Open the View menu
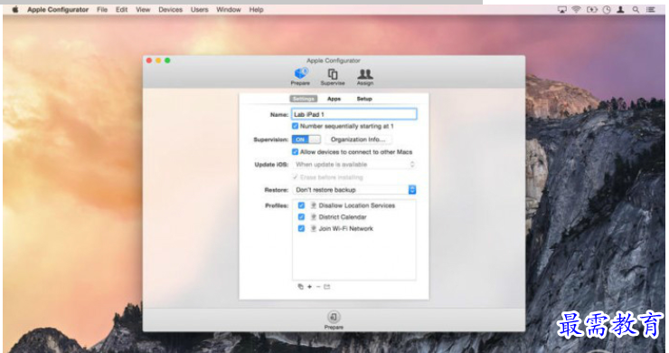This screenshot has height=353, width=669. click(x=143, y=9)
